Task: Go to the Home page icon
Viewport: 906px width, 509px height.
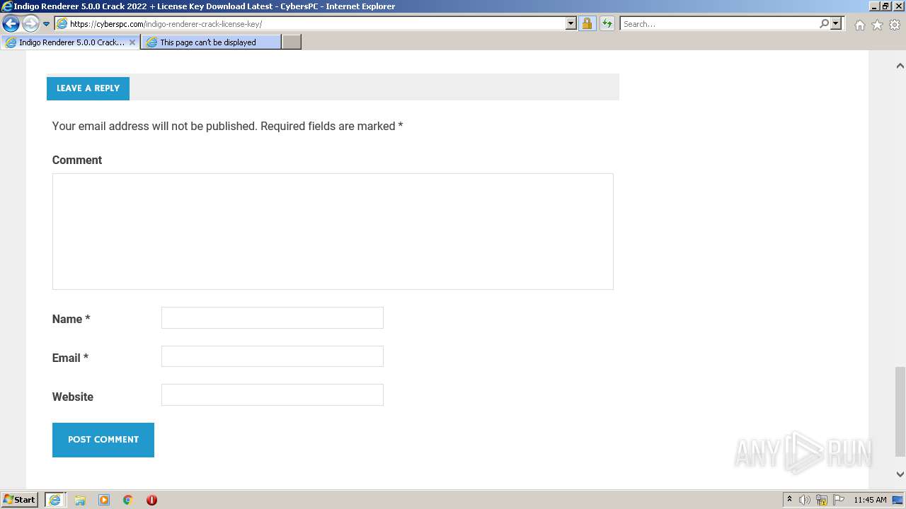Action: tap(859, 25)
